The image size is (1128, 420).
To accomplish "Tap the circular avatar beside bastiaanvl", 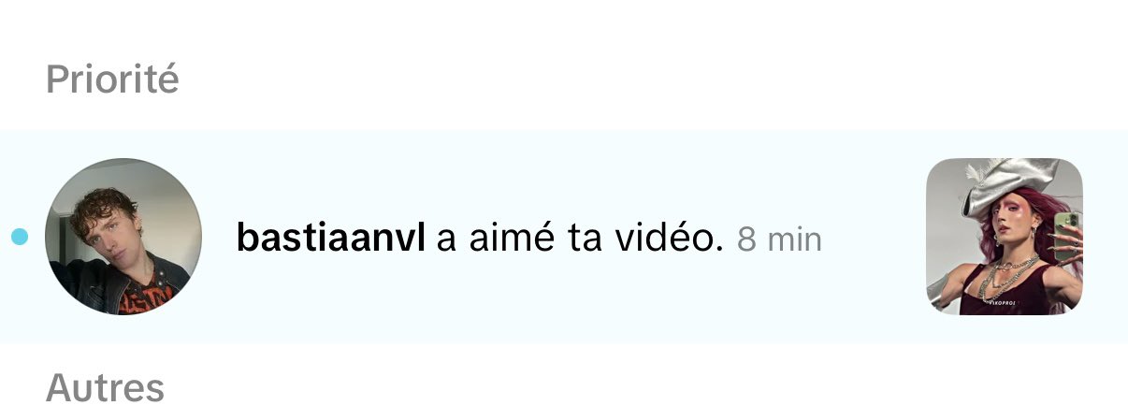I will coord(123,237).
